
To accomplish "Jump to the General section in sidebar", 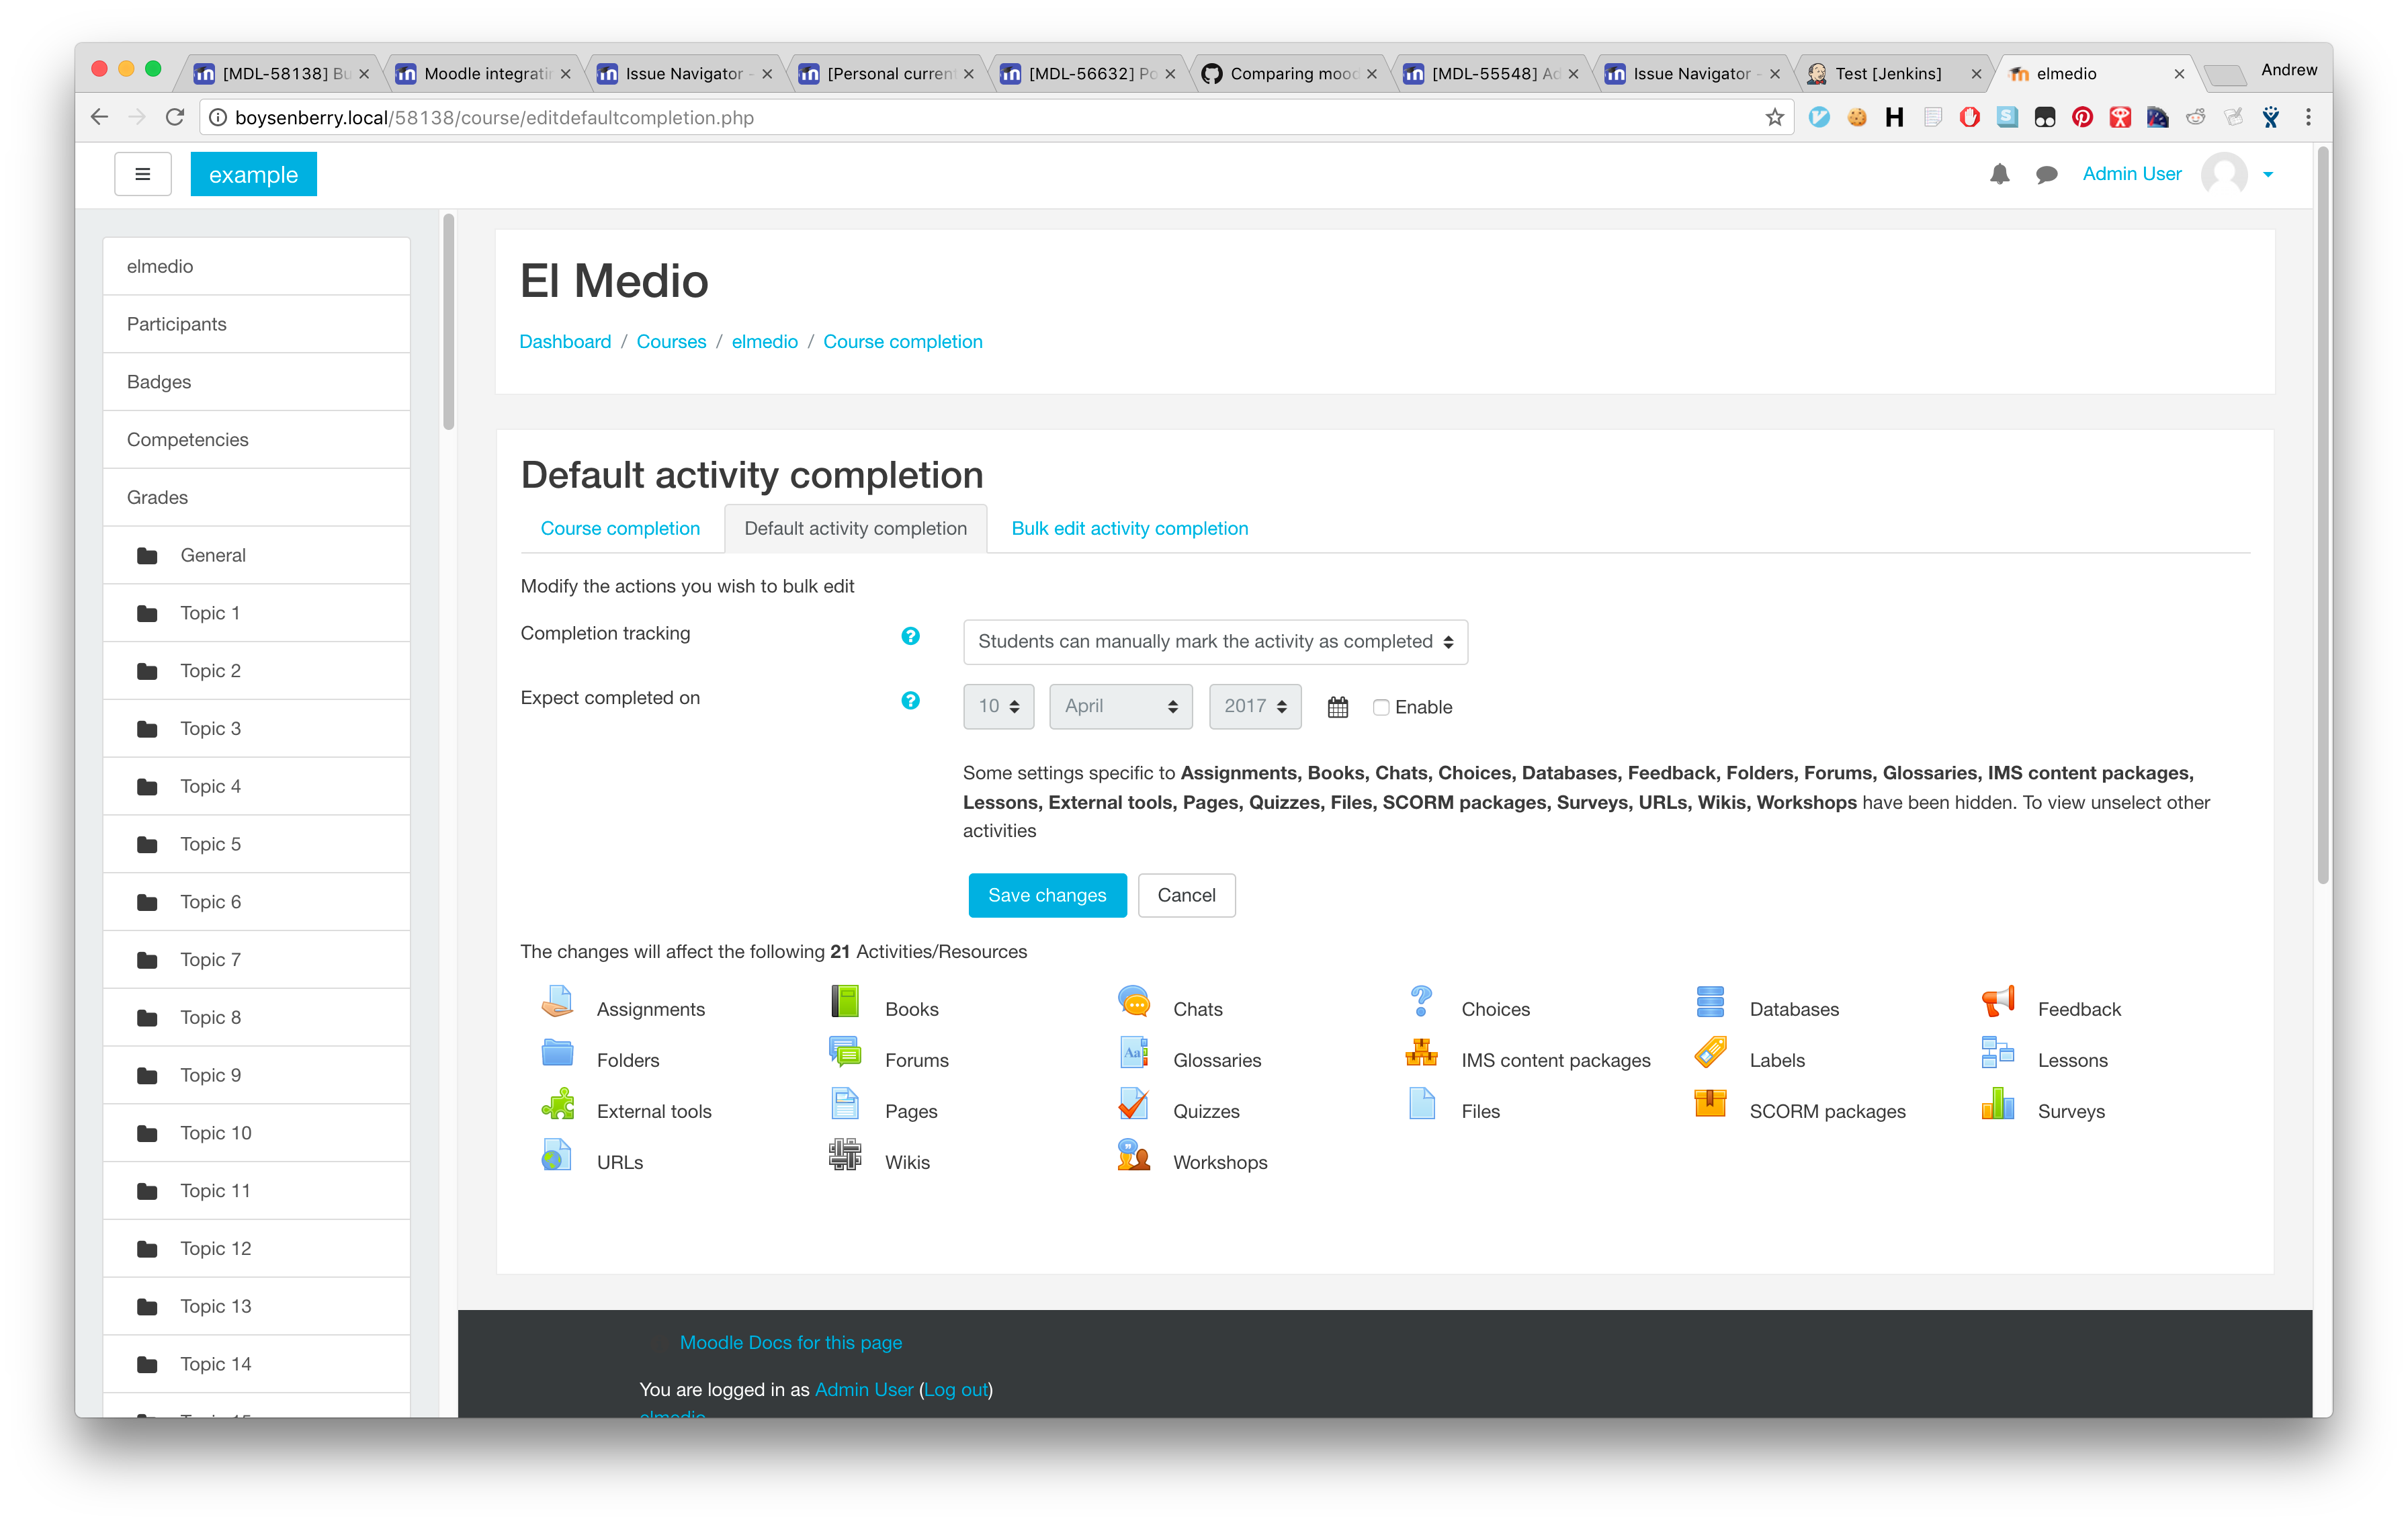I will pos(257,555).
